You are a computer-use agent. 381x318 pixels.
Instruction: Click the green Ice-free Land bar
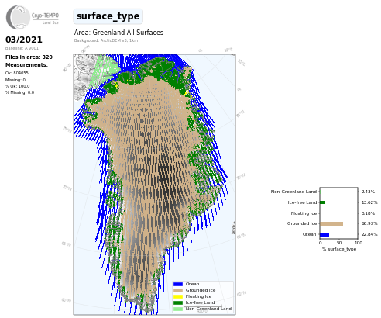tap(323, 202)
